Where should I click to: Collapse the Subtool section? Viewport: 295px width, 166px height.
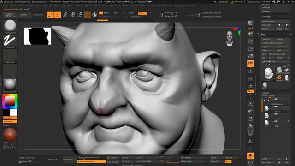265,93
